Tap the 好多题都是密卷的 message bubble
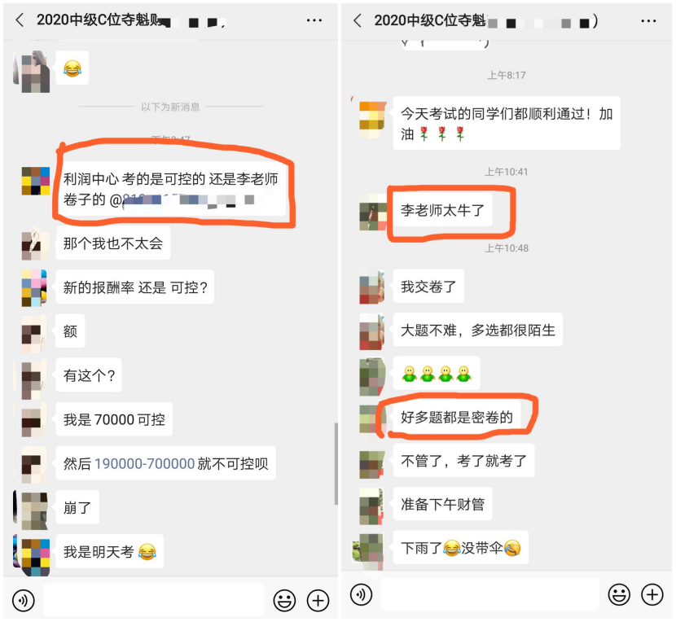 click(x=457, y=417)
